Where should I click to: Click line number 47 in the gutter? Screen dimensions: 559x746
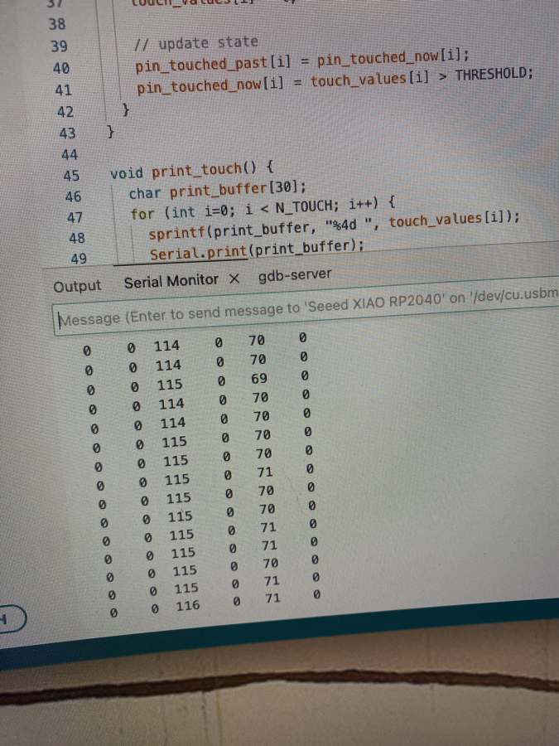click(x=75, y=217)
